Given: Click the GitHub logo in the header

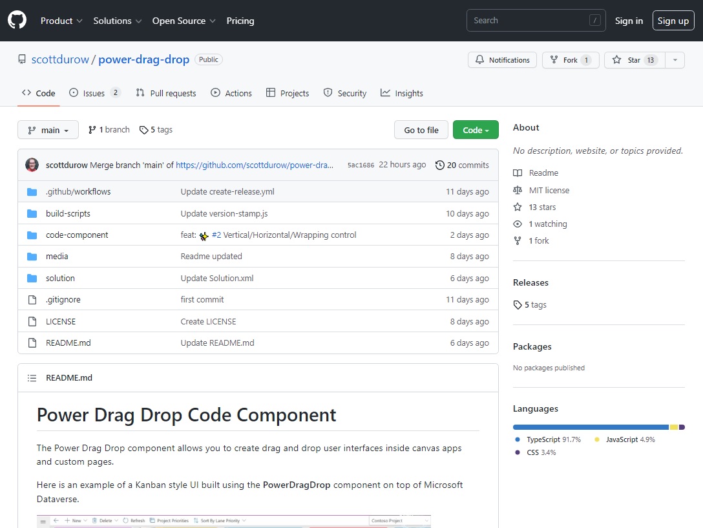Looking at the screenshot, I should pyautogui.click(x=17, y=19).
